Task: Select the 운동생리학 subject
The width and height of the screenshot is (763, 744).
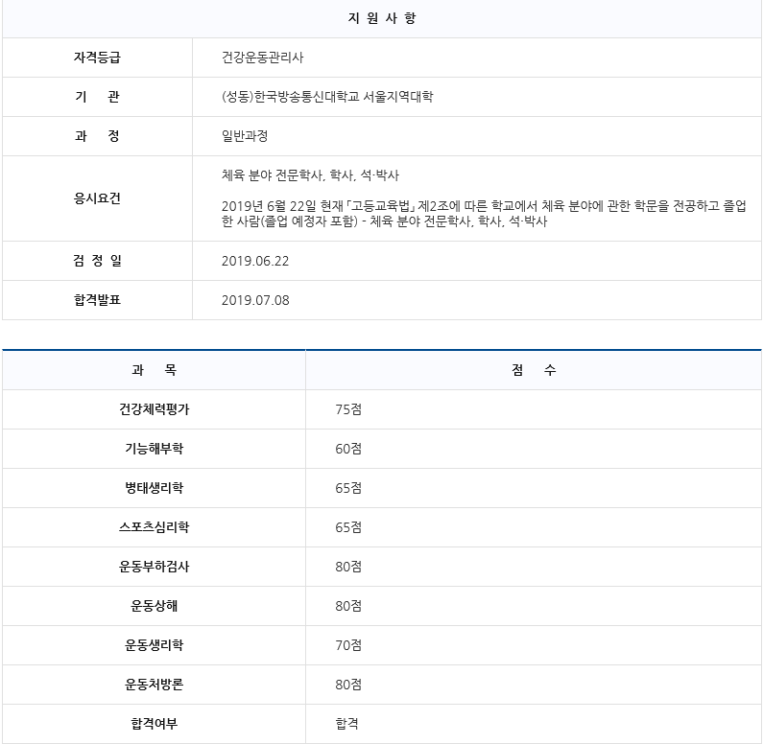Action: pos(154,645)
